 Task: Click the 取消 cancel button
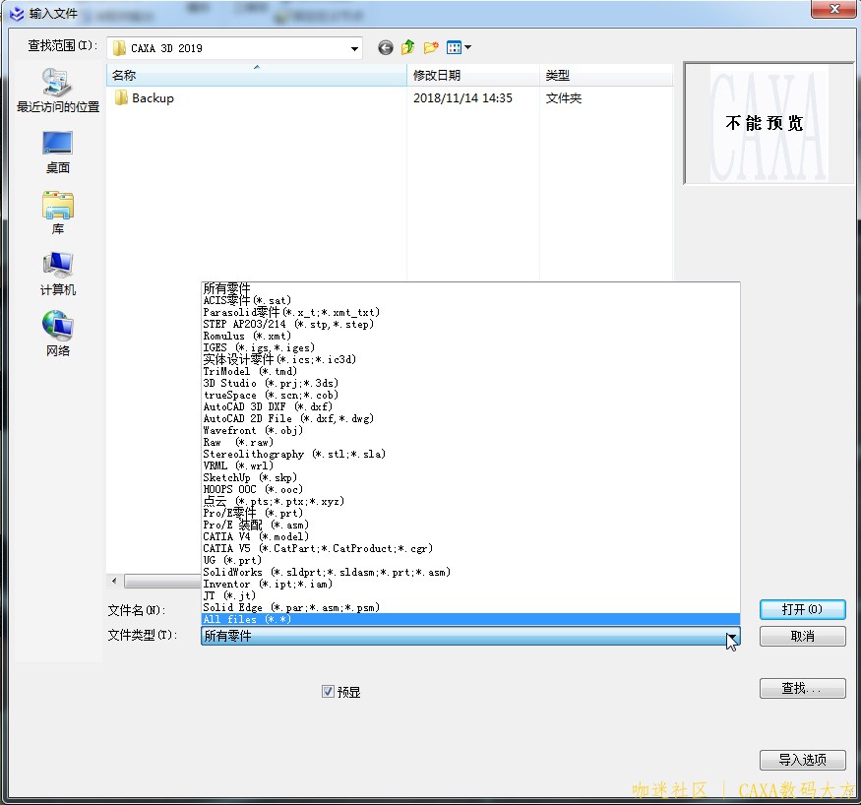(802, 636)
